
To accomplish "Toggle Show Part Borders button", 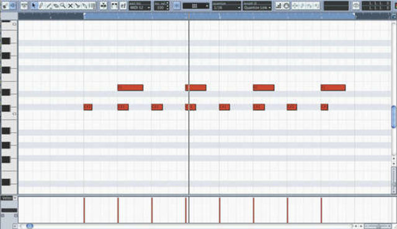I will [x=114, y=6].
